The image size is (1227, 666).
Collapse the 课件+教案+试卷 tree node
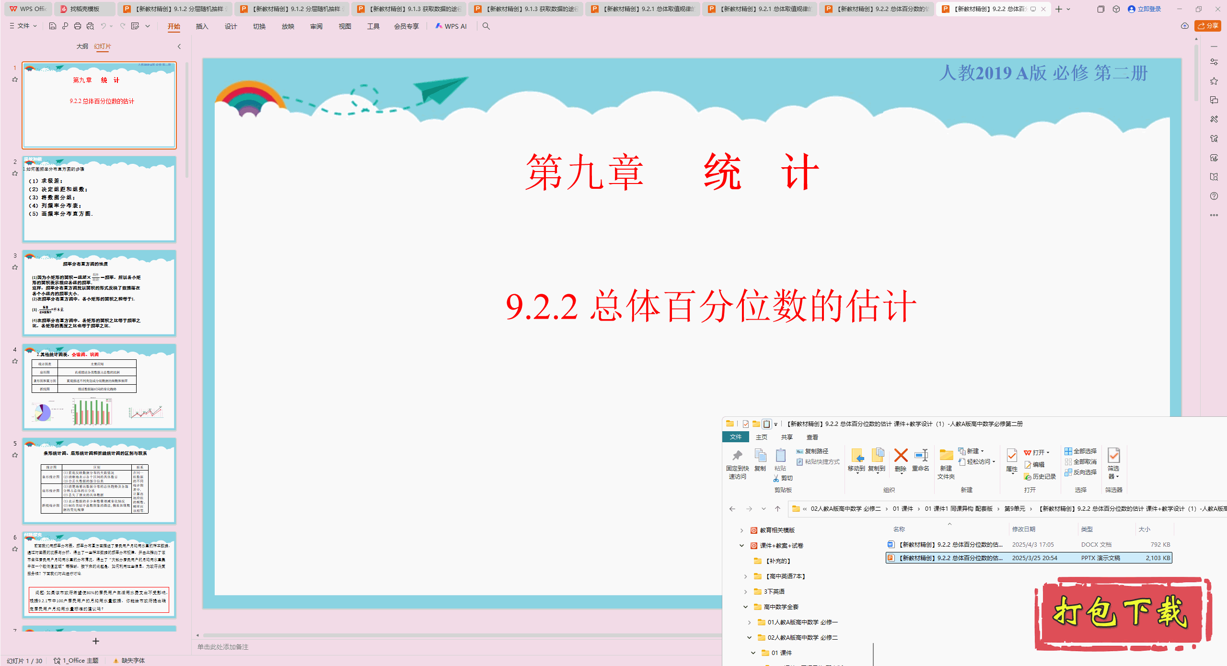point(741,546)
